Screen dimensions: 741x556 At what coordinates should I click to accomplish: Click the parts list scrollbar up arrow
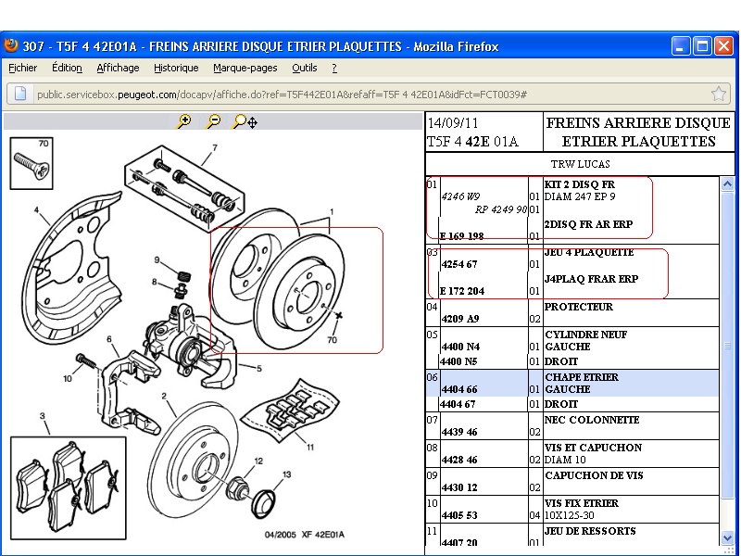(727, 183)
